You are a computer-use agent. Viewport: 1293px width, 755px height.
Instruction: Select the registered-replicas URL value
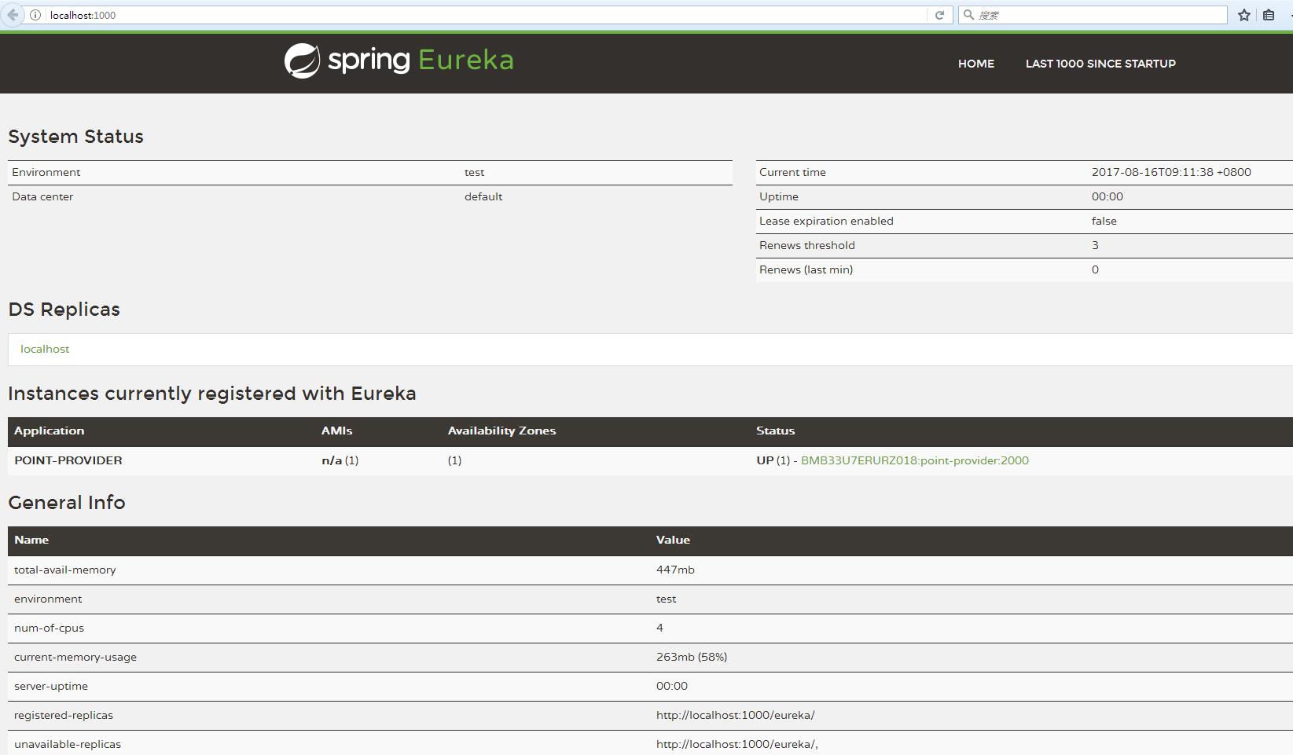[735, 715]
